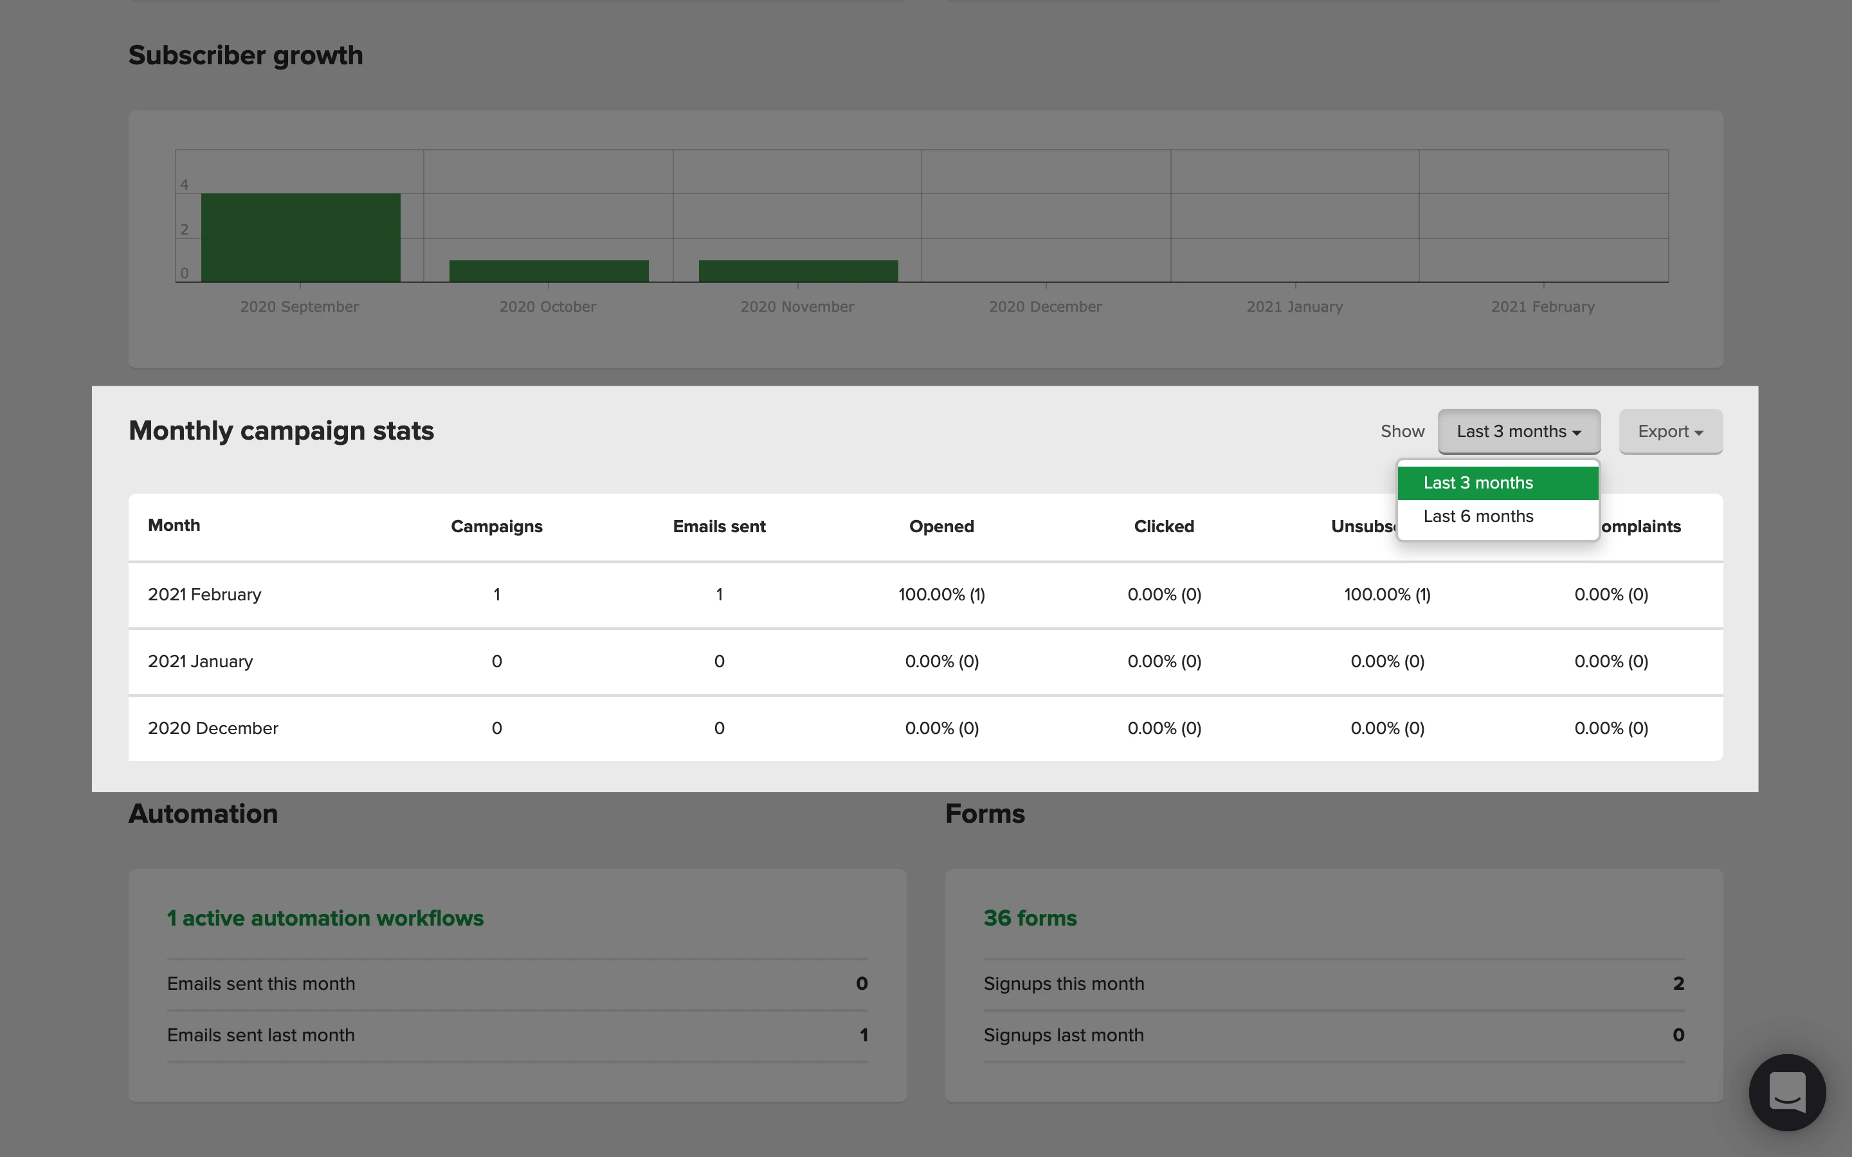Click the Month column header

point(174,526)
